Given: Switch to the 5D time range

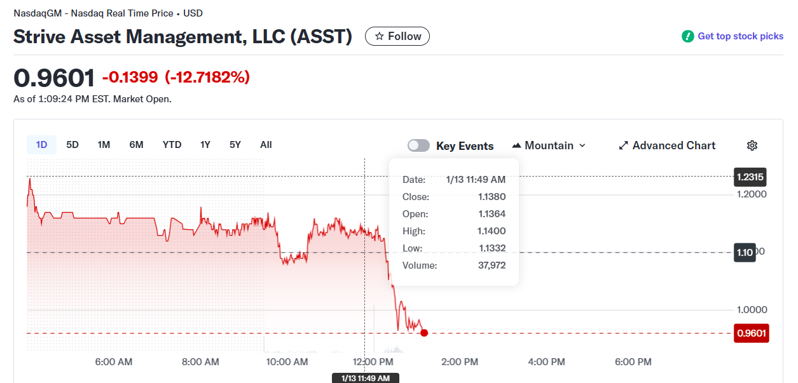Looking at the screenshot, I should [72, 145].
